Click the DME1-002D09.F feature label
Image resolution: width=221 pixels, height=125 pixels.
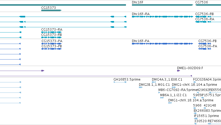pyautogui.click(x=190, y=68)
